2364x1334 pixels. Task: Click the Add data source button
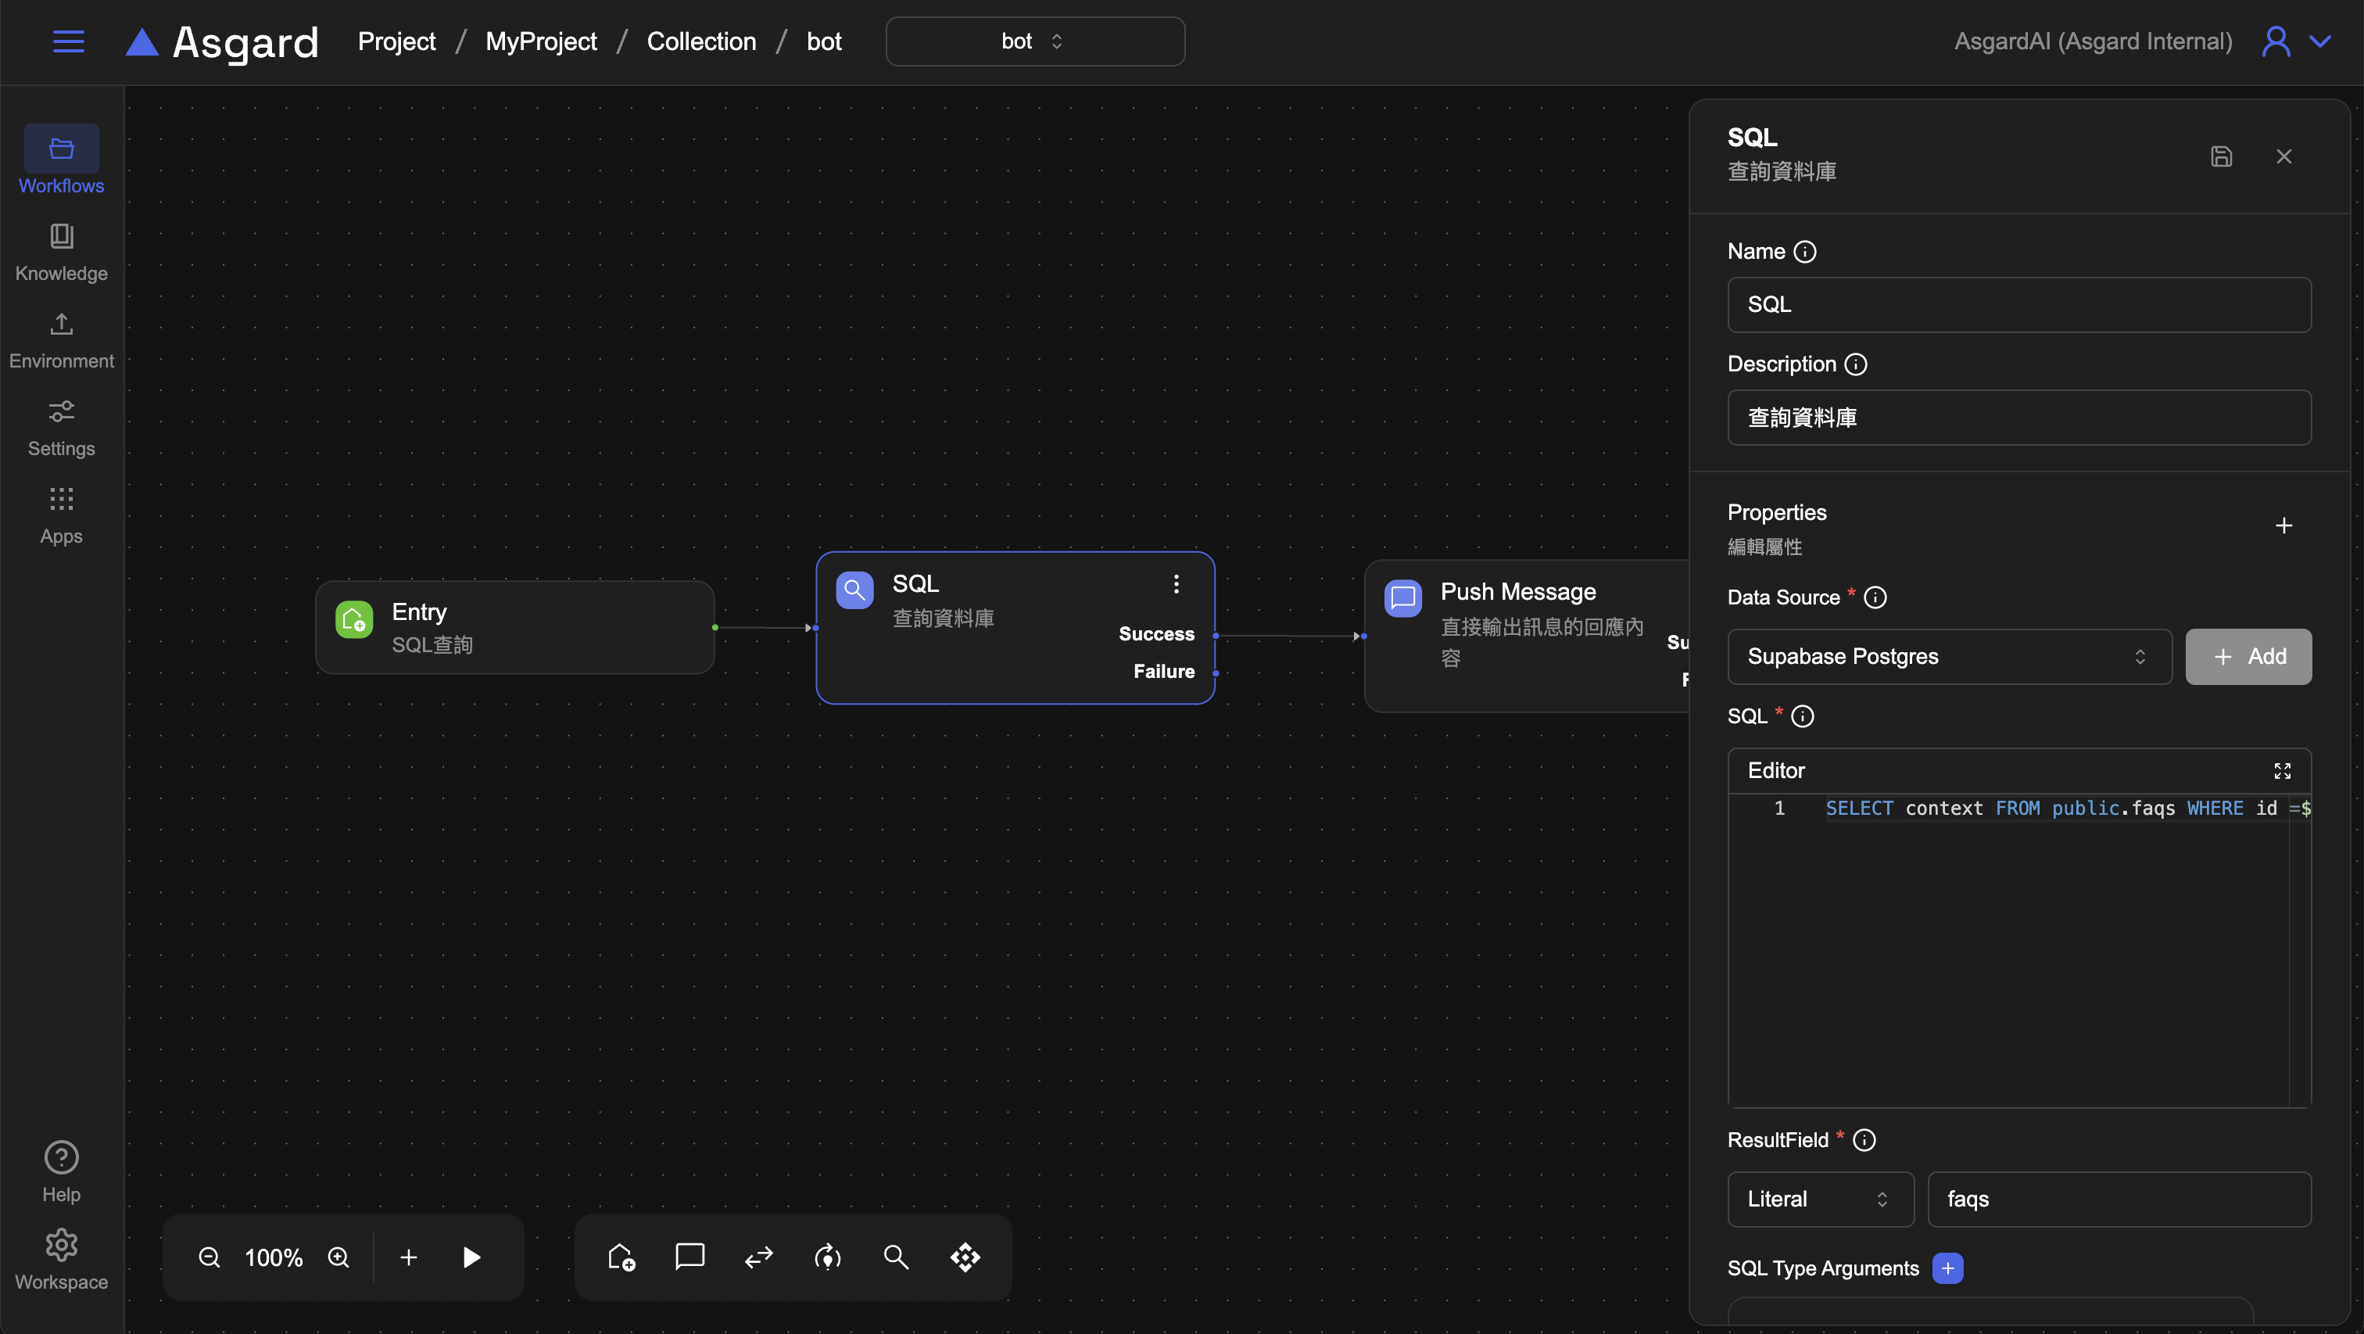pyautogui.click(x=2248, y=656)
